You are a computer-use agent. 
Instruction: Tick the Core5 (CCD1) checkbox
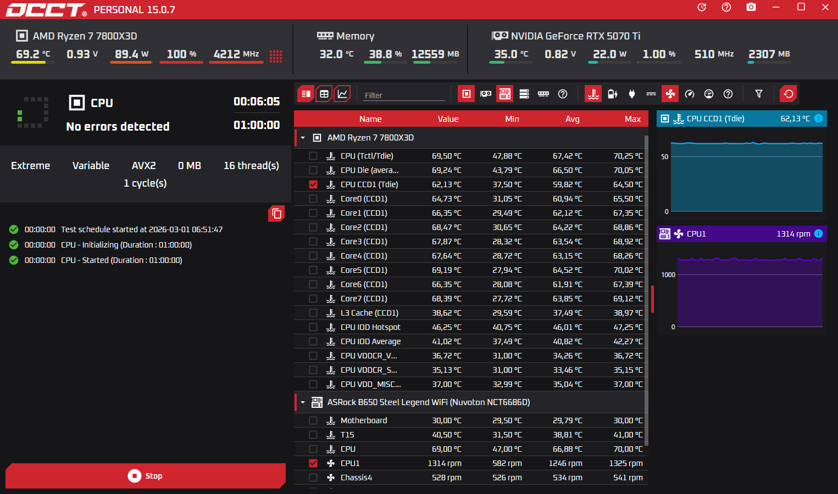(313, 270)
